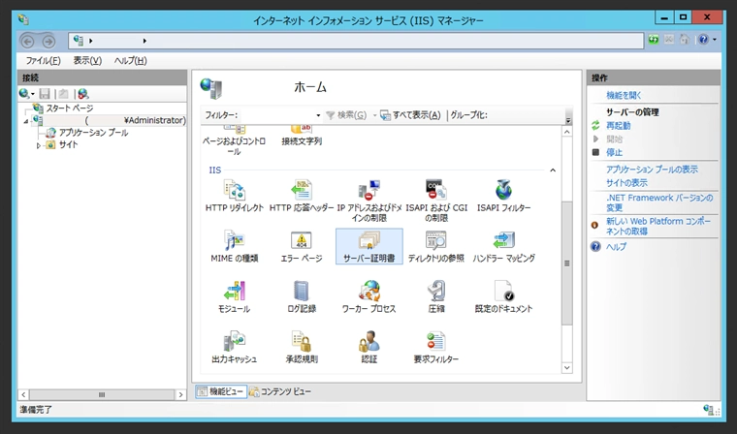Click connections pane scroll right arrow
This screenshot has height=434, width=737.
[181, 394]
